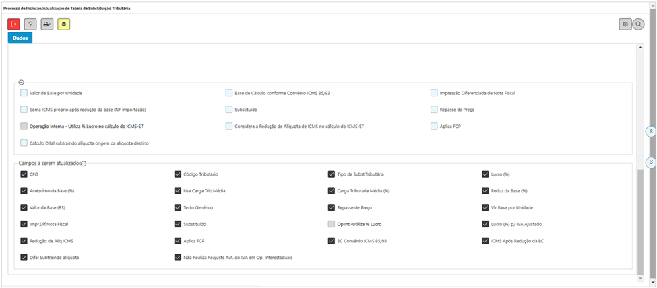Click the yellow gear process button
Image resolution: width=657 pixels, height=288 pixels.
click(64, 24)
